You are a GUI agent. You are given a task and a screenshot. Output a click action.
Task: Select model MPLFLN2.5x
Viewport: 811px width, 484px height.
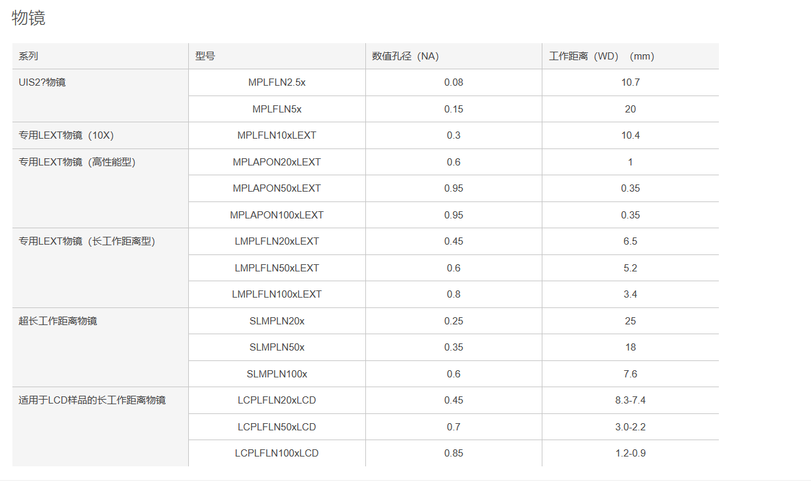277,82
